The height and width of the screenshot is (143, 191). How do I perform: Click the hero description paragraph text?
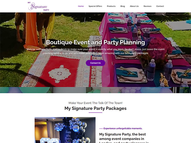[96, 51]
